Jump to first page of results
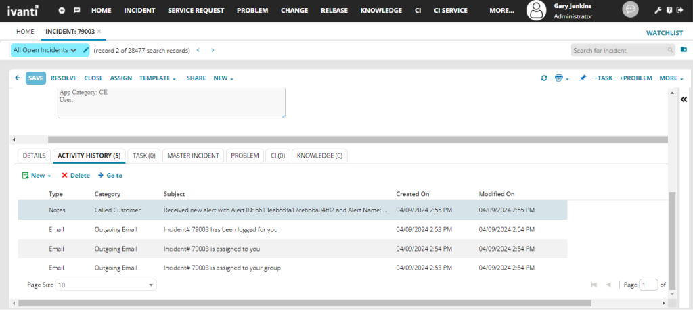The image size is (693, 311). (594, 285)
